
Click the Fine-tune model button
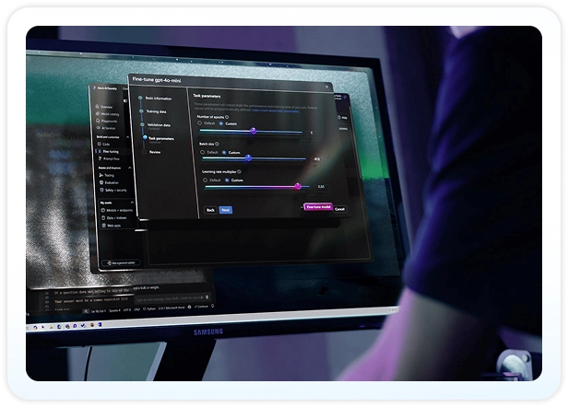(x=318, y=207)
